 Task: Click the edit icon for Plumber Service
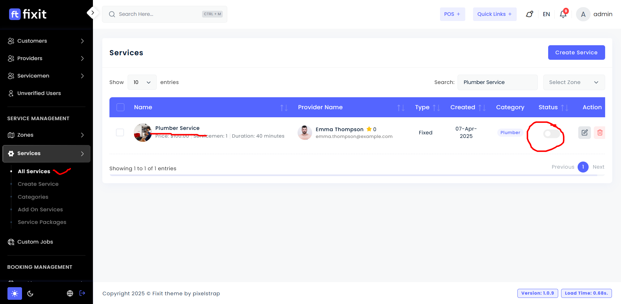(584, 132)
